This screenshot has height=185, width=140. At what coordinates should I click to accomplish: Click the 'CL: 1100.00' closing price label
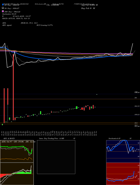point(53,5)
